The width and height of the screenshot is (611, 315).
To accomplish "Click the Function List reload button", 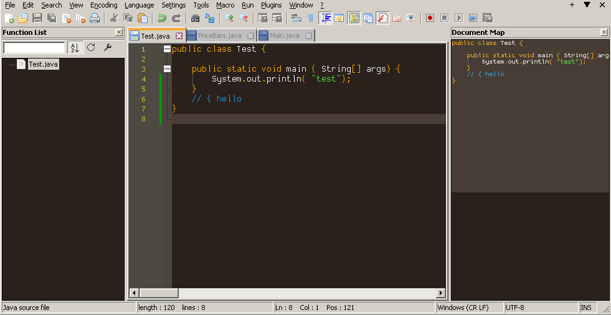I will (x=91, y=47).
